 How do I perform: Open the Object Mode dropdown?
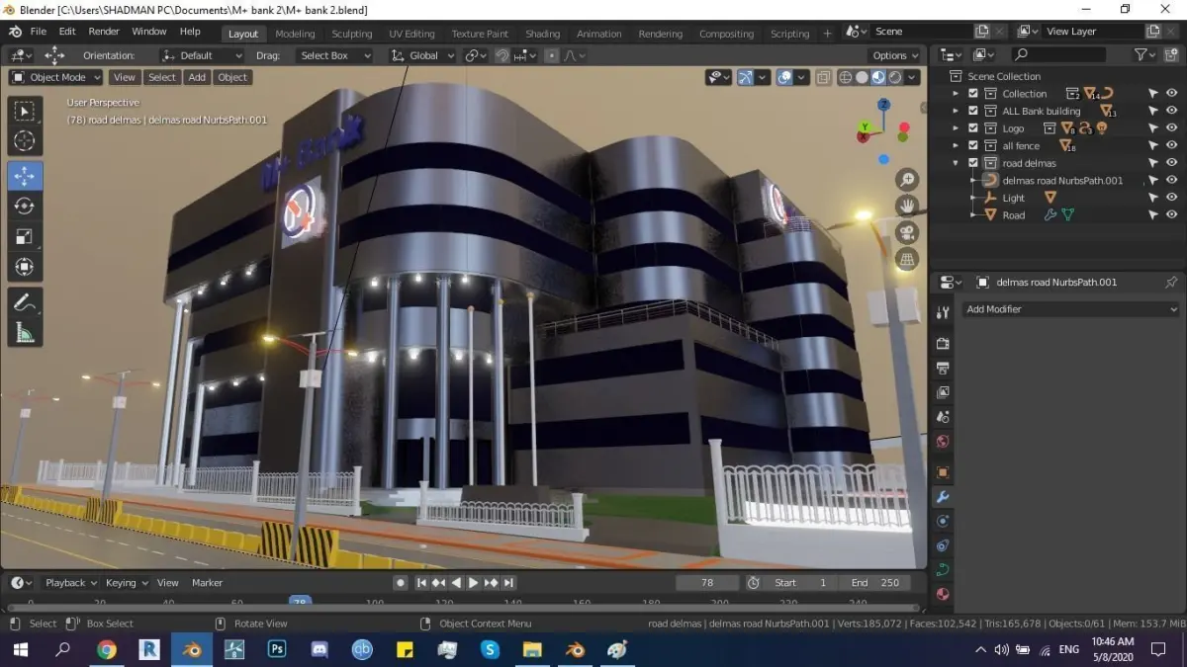56,77
